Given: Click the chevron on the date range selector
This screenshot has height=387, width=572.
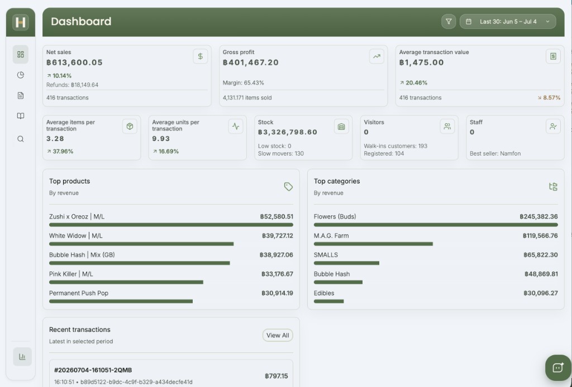Looking at the screenshot, I should coord(547,22).
